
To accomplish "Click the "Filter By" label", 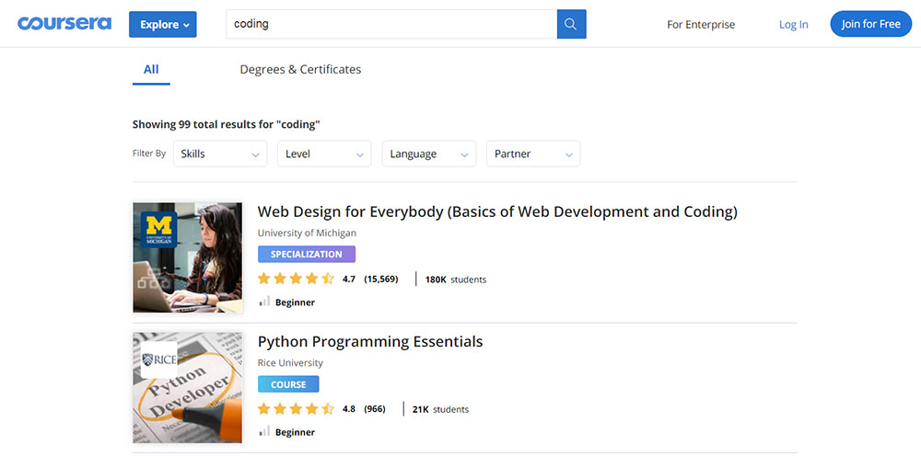I will (x=149, y=154).
